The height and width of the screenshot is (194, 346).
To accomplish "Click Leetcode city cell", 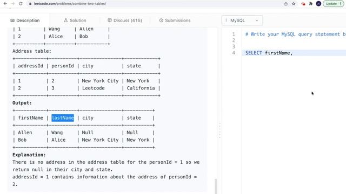I will (x=94, y=88).
